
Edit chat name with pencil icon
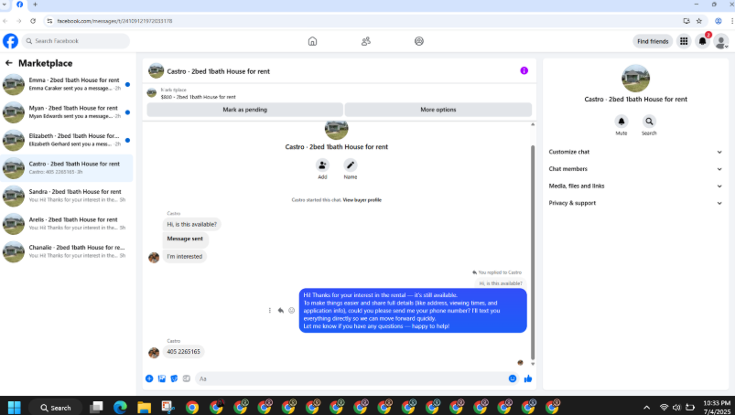pos(351,165)
